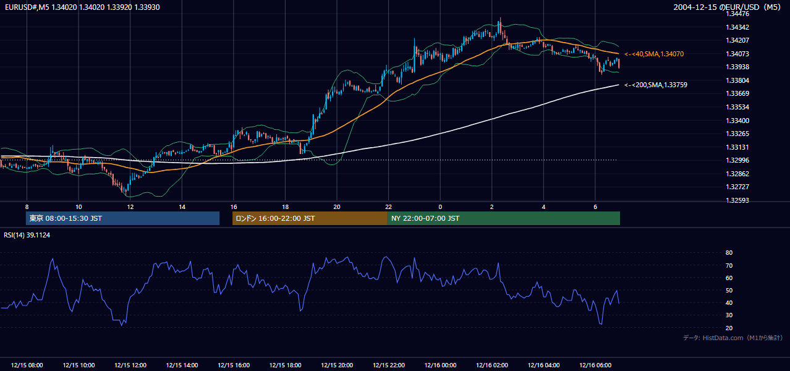Click the 12/15 18:00 time label
Viewport: 790px width, 371px height.
point(285,365)
